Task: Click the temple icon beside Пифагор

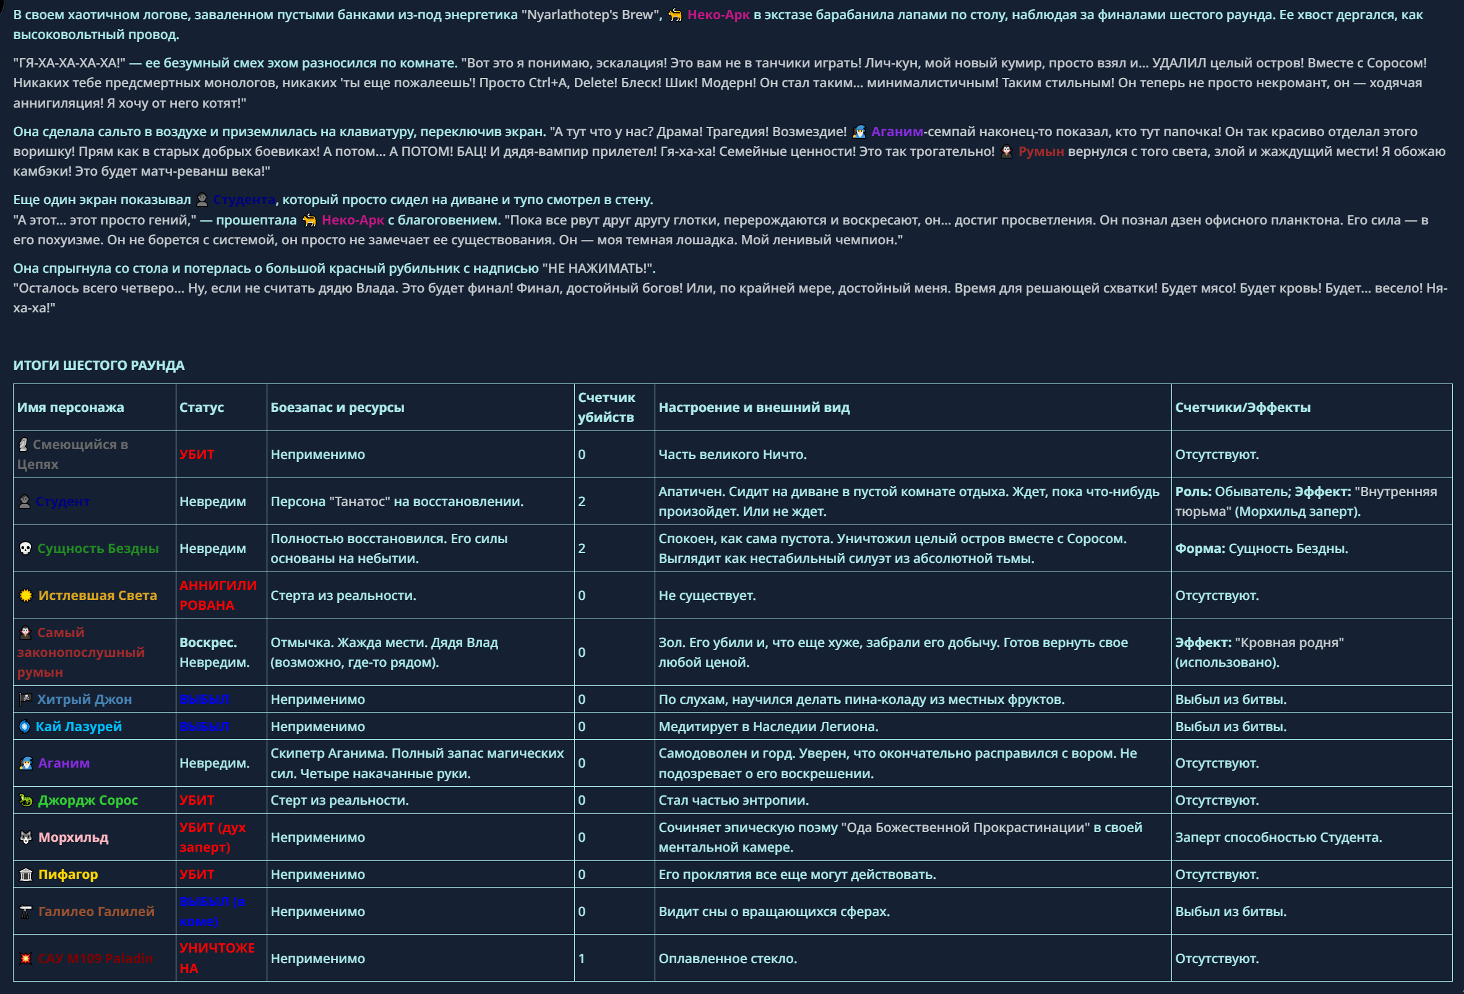Action: pyautogui.click(x=26, y=875)
